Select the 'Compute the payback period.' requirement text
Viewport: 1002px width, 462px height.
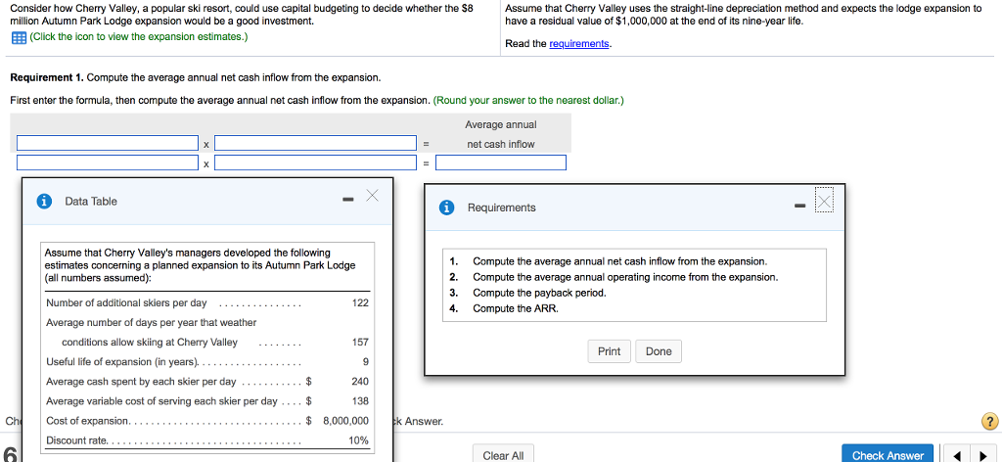(539, 293)
